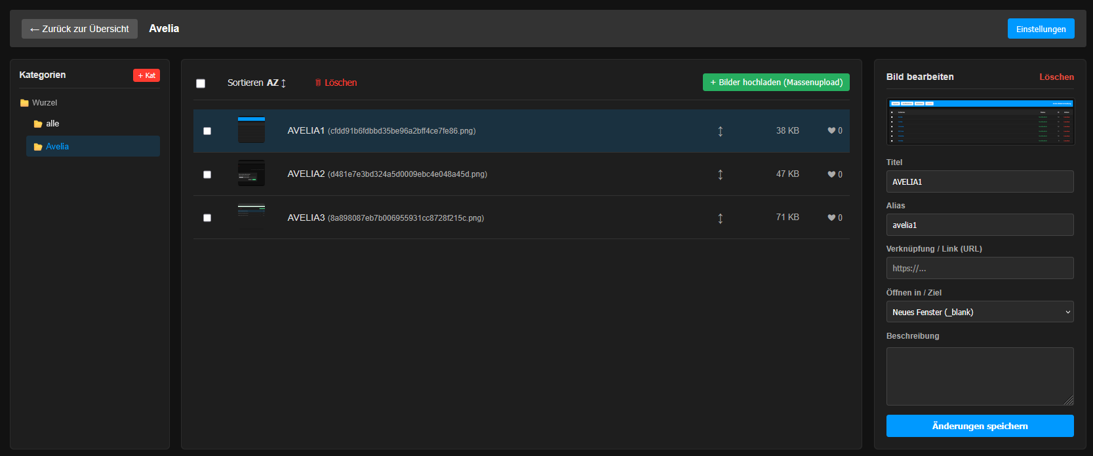The height and width of the screenshot is (456, 1093).
Task: Click the folder icon beside alle
Action: [x=38, y=124]
